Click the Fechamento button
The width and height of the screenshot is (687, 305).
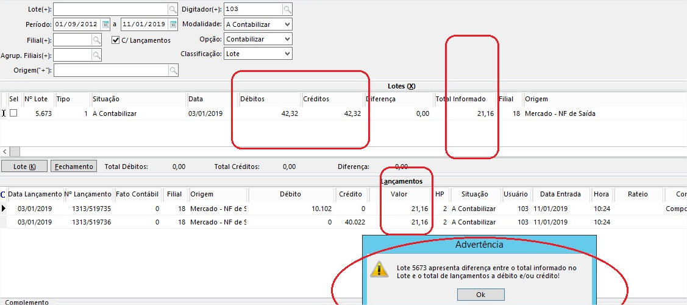pos(73,167)
